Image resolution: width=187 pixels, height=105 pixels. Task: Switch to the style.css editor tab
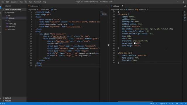[116, 6]
